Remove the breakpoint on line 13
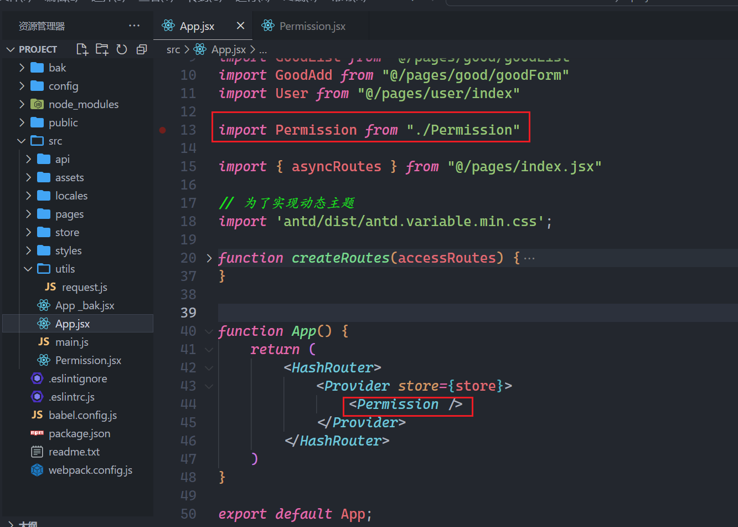This screenshot has height=527, width=738. (163, 130)
